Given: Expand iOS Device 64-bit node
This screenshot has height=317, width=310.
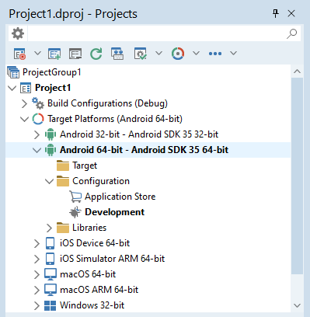Looking at the screenshot, I should point(37,243).
